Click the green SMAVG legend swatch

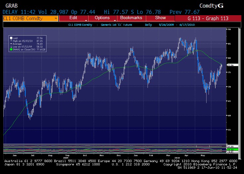(x=11, y=49)
